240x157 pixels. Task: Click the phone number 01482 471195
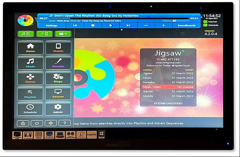[x=168, y=59]
